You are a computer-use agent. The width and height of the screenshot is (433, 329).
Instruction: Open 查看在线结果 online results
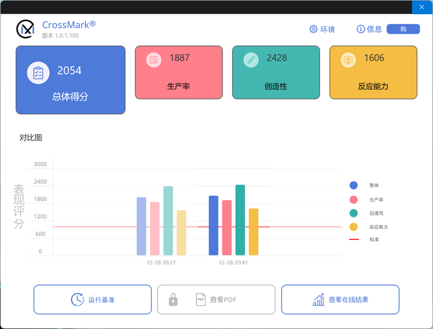click(340, 300)
